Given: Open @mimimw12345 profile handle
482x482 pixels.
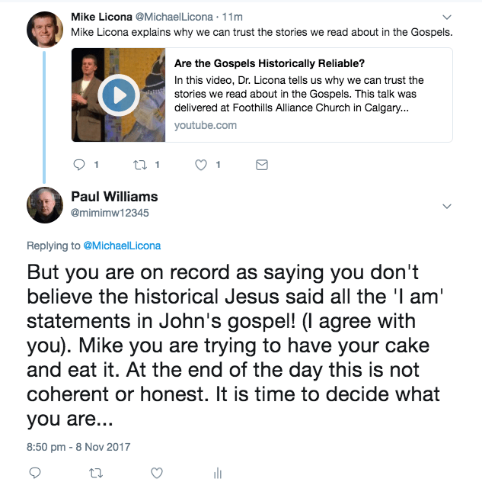Looking at the screenshot, I should [110, 213].
